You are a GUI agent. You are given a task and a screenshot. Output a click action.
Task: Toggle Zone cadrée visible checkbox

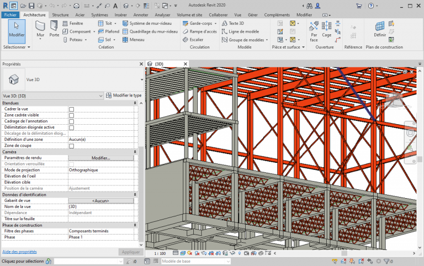[x=71, y=115]
